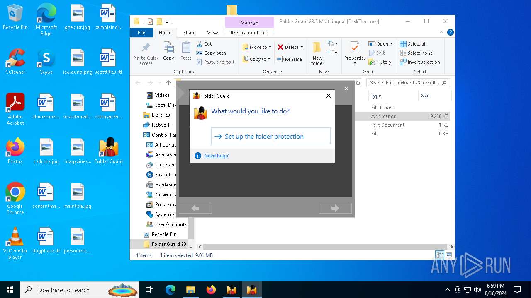Screen dimensions: 531x298
Task: Click the Manage contextual tab
Action: click(x=249, y=22)
